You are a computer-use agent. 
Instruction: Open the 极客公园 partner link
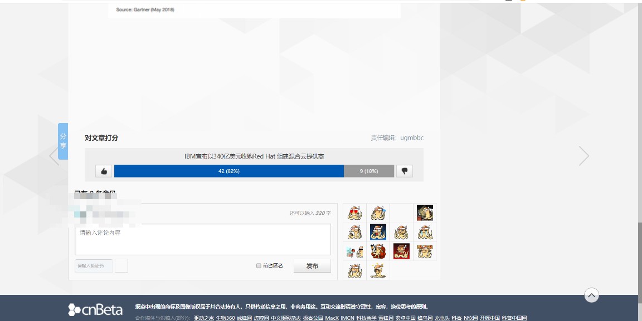[313, 318]
